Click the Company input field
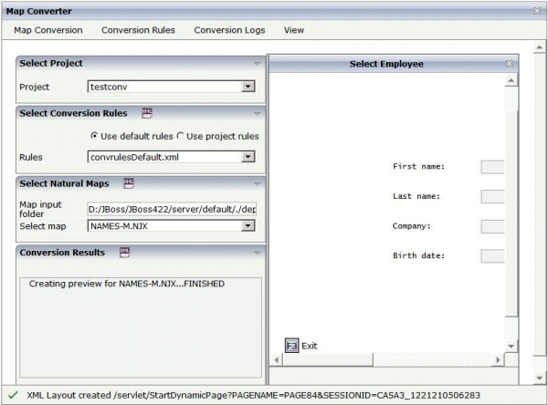 tap(493, 226)
